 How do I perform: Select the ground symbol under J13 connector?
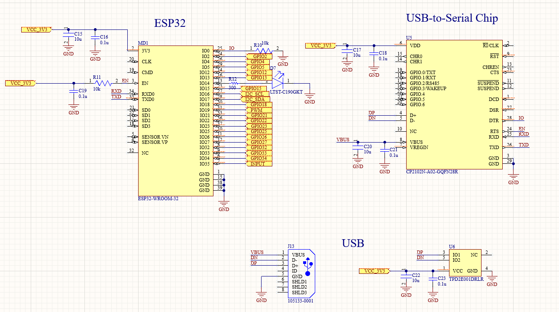261,296
